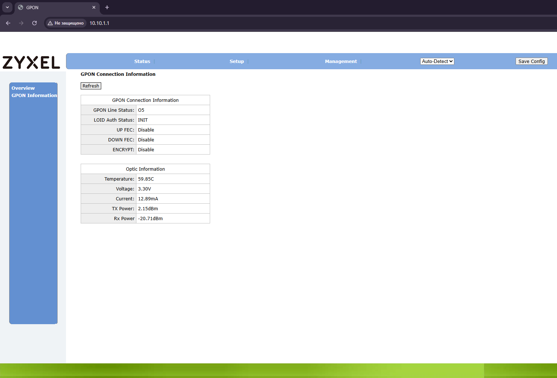Click the Rx Power value cell
This screenshot has width=557, height=378.
click(173, 218)
